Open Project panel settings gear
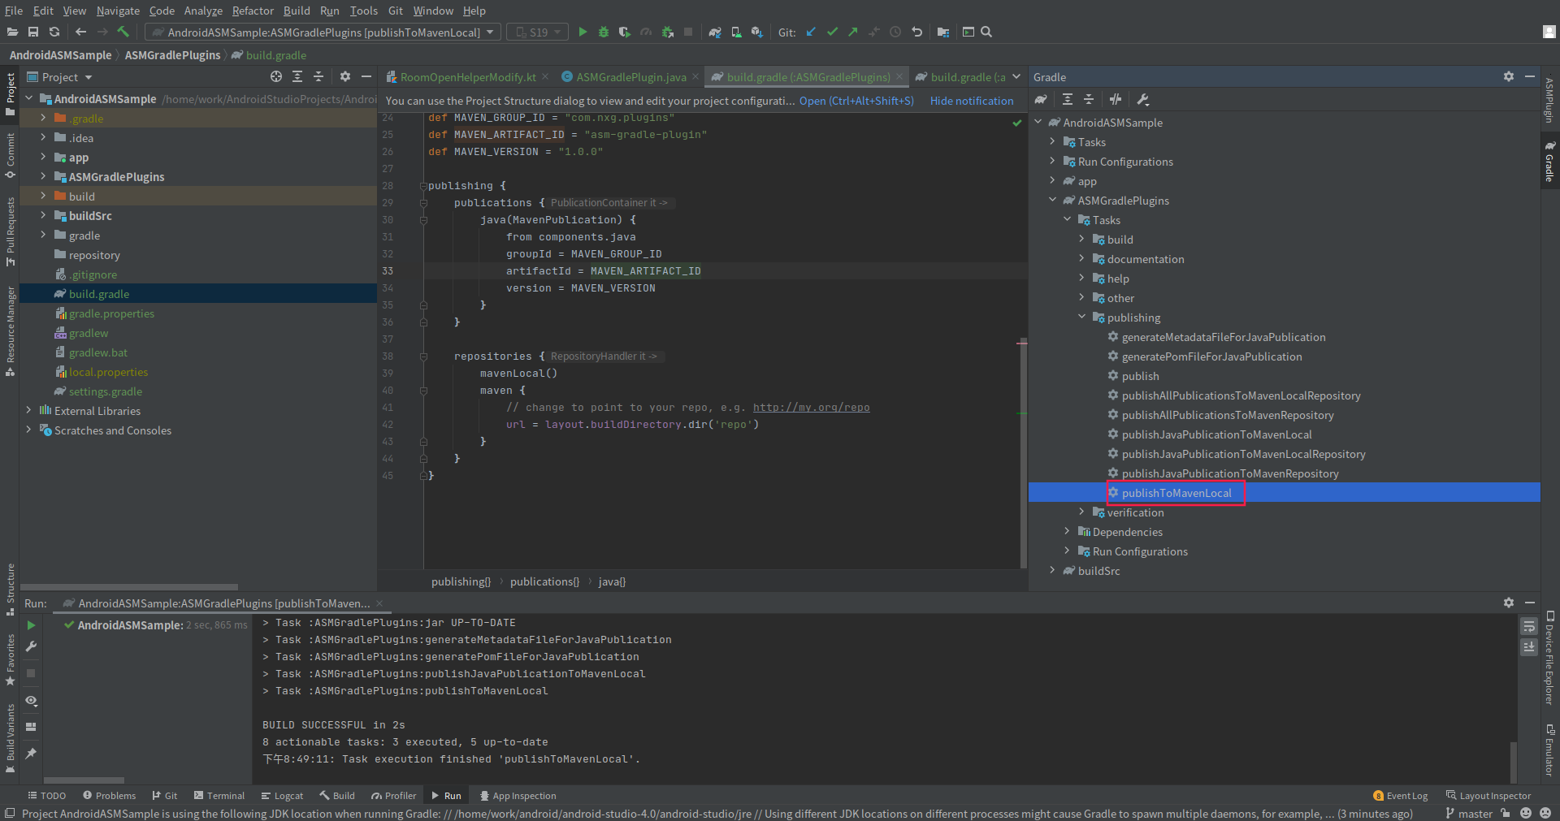This screenshot has width=1560, height=821. (345, 76)
